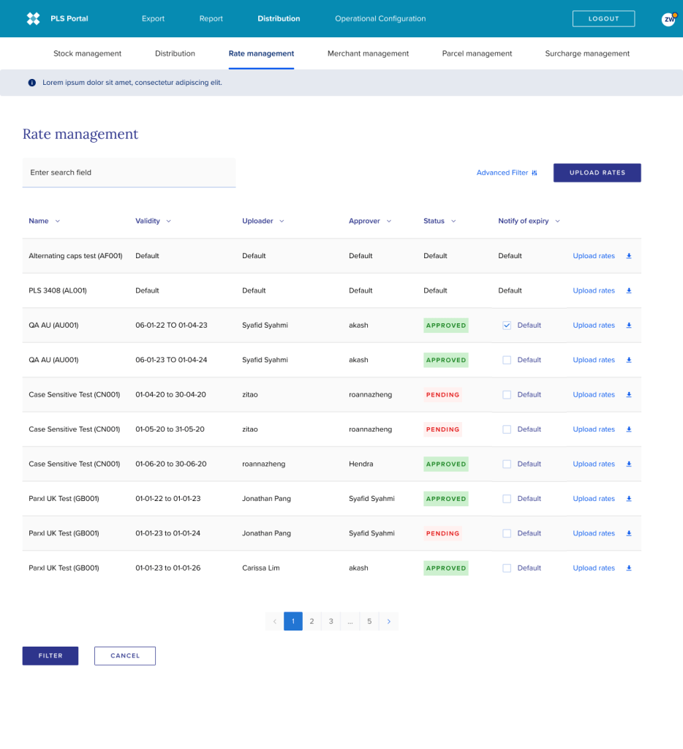
Task: Expand the Status column dropdown
Action: (x=453, y=221)
